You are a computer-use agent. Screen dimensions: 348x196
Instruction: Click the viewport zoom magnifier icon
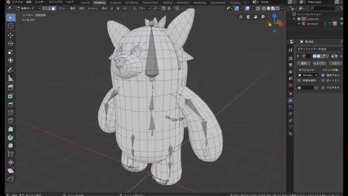[x=263, y=17]
